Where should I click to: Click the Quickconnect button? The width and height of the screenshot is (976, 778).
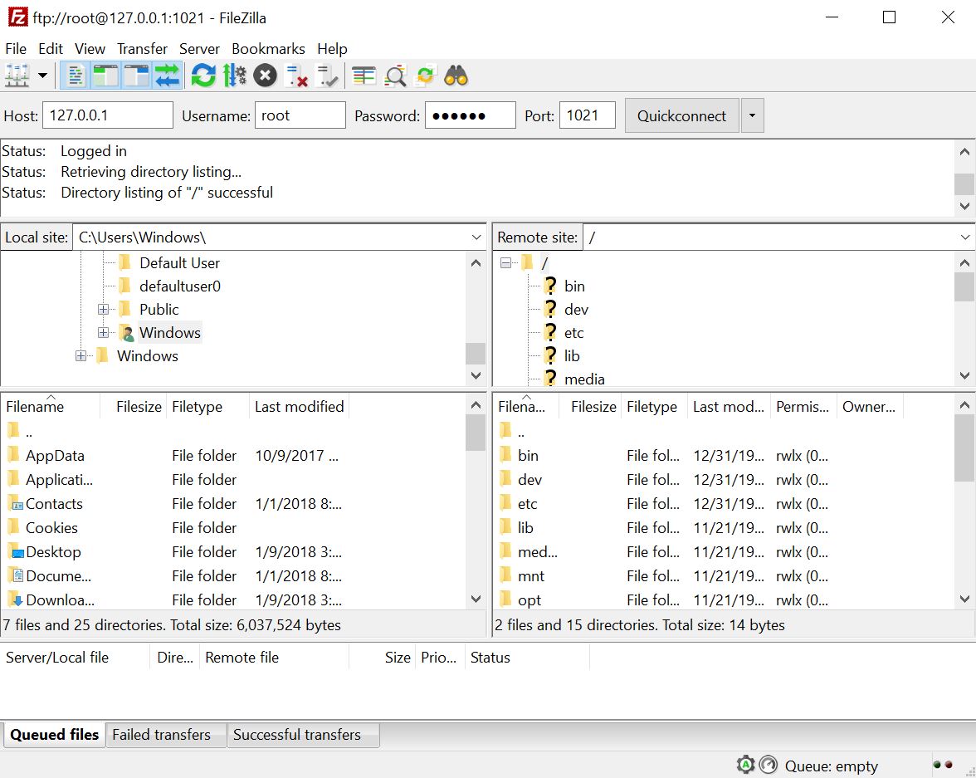681,115
